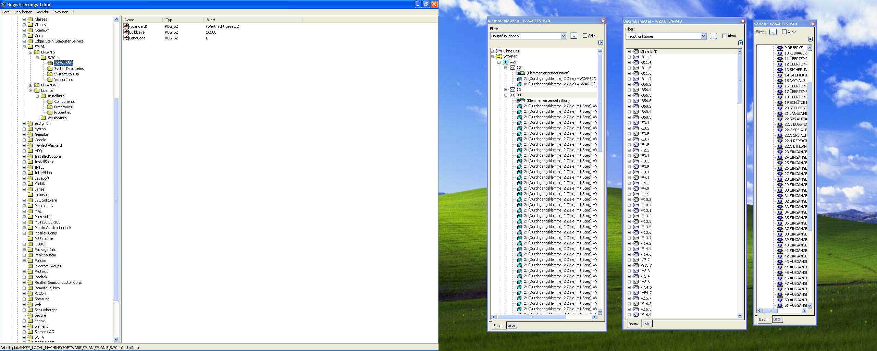Select 22.4 REPEAT page entry
The image size is (877, 351).
coord(795,141)
